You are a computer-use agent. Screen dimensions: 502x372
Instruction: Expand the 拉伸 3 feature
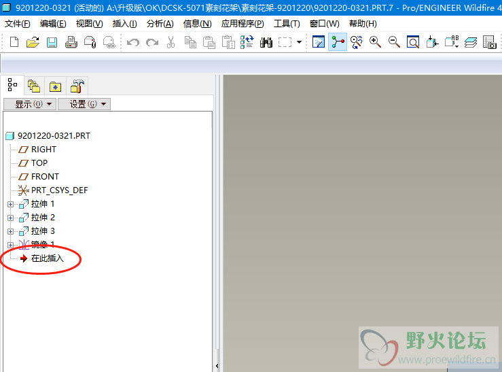pyautogui.click(x=10, y=231)
